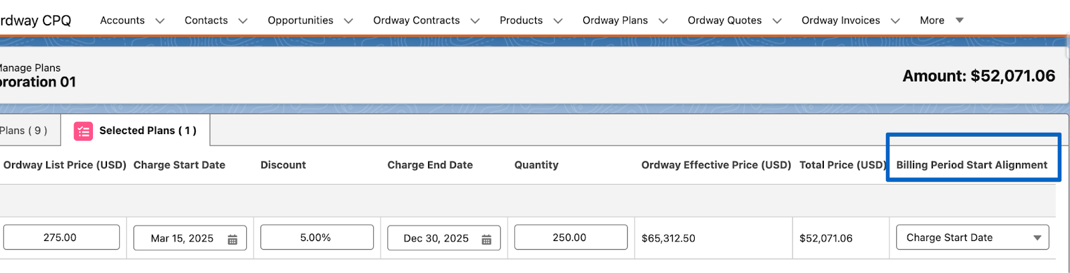Screen dimensions: 1070x273
Task: Go to the Ordway Invoices page
Action: click(841, 21)
